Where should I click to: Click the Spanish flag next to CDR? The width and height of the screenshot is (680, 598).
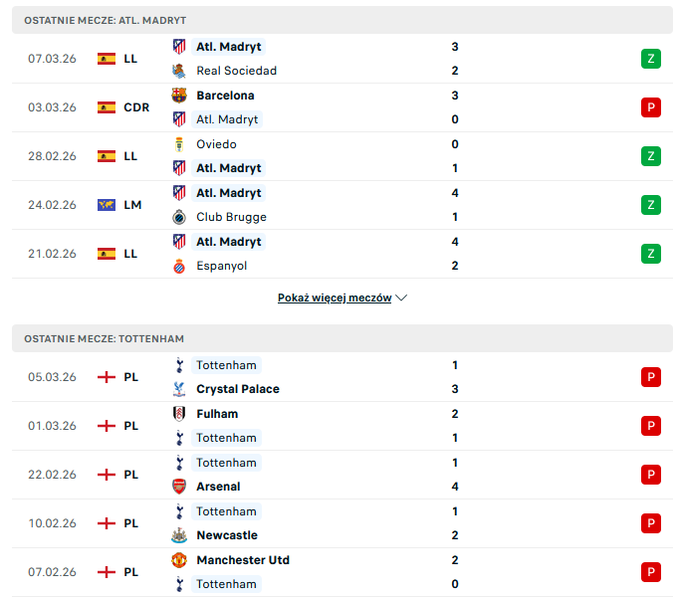(107, 107)
